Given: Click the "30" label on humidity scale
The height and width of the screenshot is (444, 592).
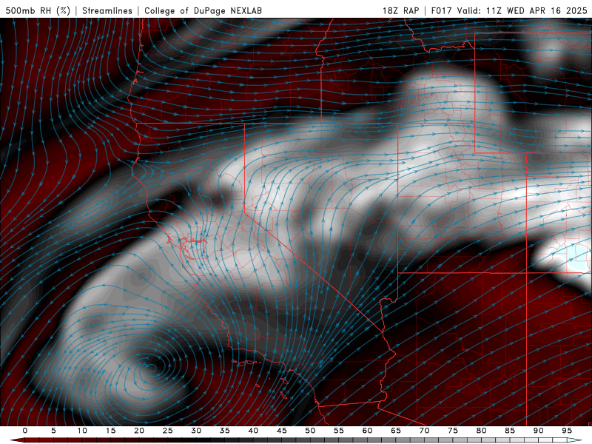Looking at the screenshot, I should tap(196, 431).
